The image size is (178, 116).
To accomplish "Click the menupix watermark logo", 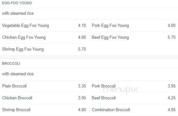I will [120, 90].
